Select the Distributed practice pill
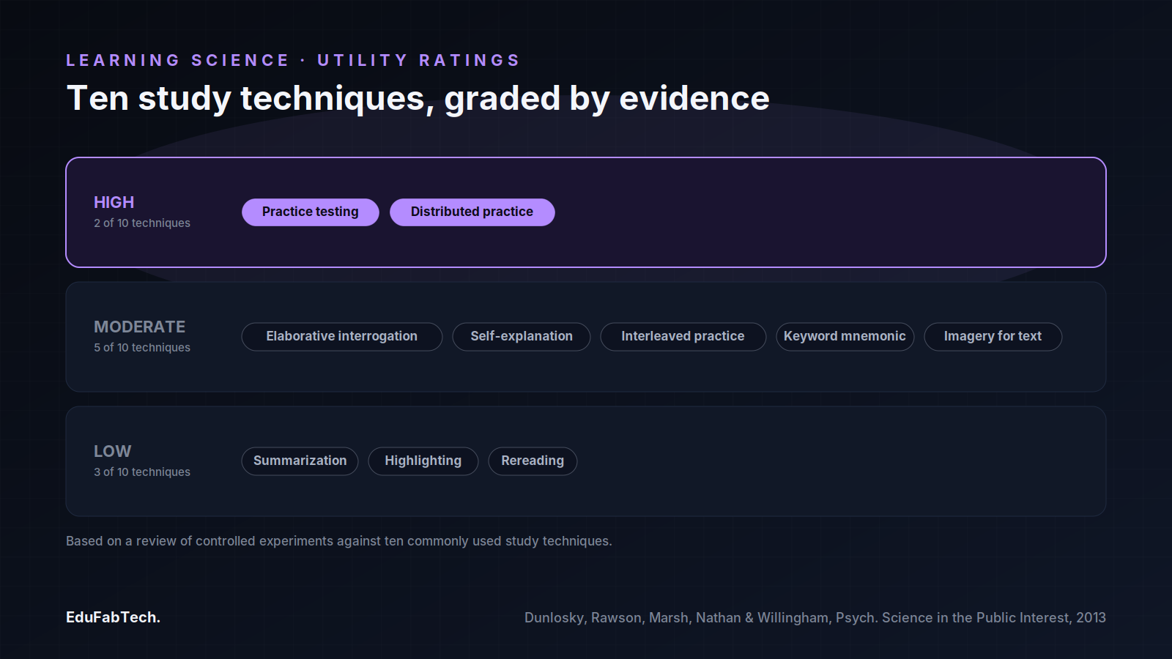Viewport: 1172px width, 659px height. tap(472, 212)
